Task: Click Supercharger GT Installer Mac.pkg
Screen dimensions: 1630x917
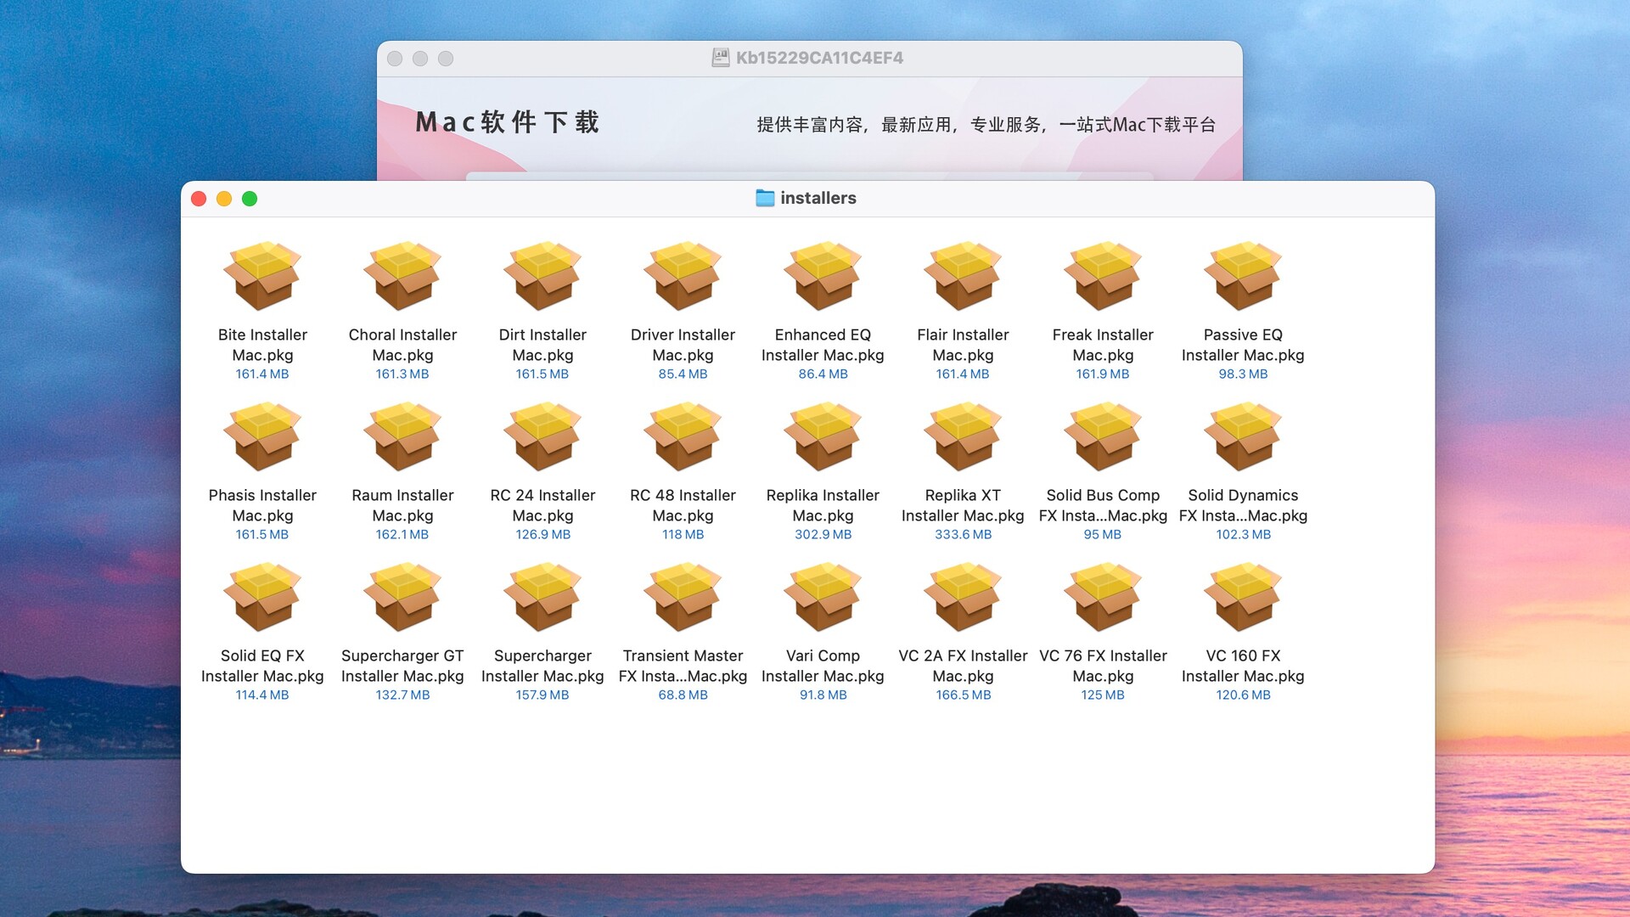Action: pos(402,598)
